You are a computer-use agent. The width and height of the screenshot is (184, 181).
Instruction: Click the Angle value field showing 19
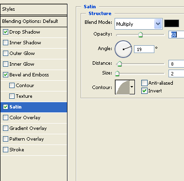click(x=144, y=49)
